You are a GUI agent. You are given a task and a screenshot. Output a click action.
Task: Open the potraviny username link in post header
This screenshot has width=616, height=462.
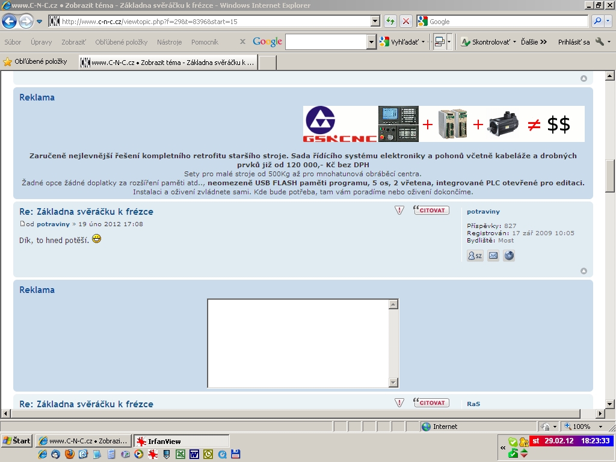point(53,224)
